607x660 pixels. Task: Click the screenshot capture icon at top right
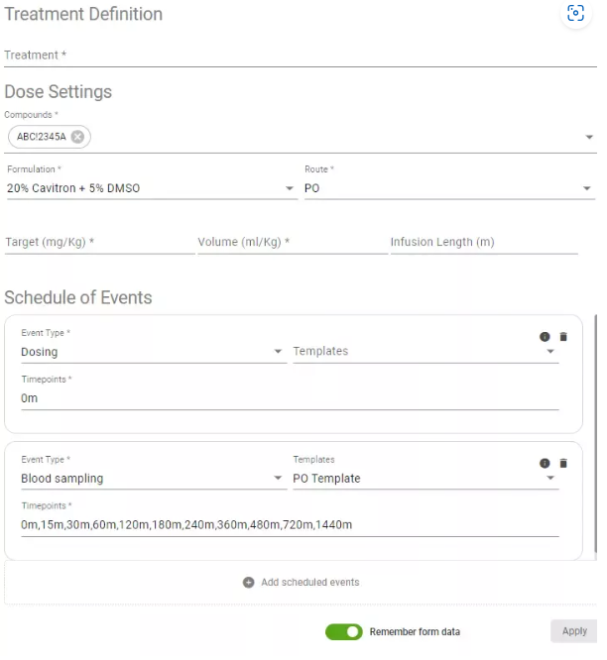pyautogui.click(x=576, y=13)
